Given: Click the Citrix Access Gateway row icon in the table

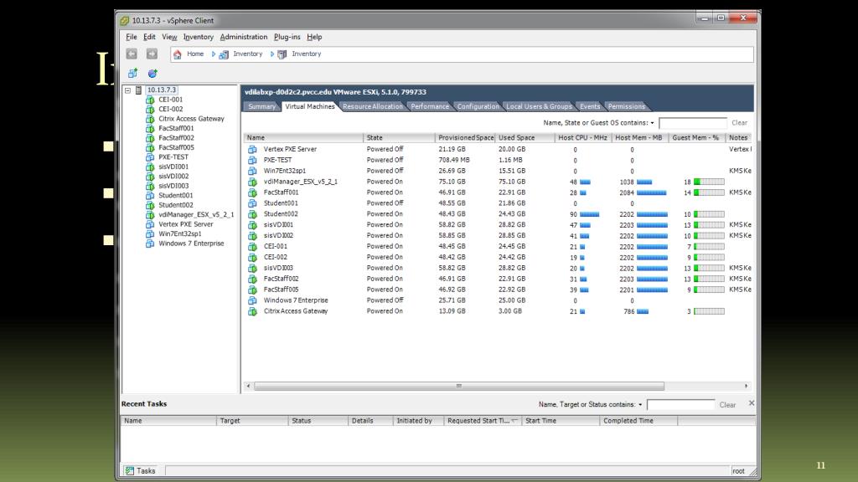Looking at the screenshot, I should [252, 311].
